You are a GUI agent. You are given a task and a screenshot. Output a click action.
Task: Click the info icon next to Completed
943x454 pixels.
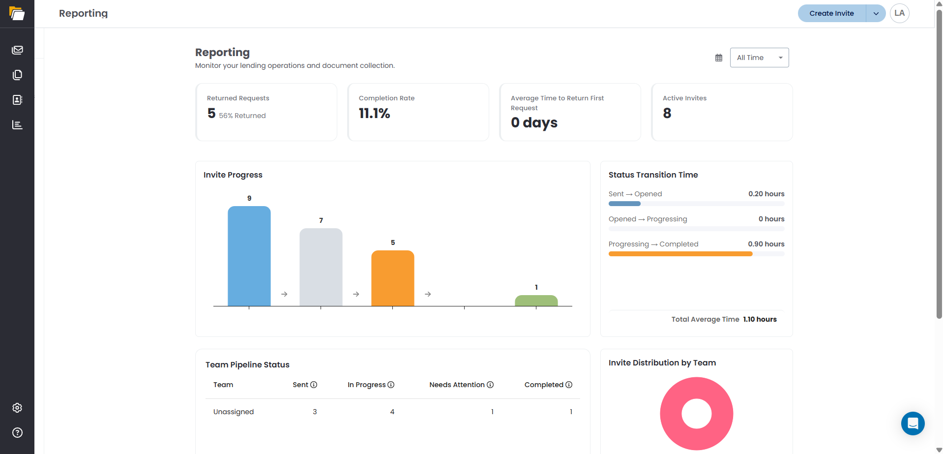(x=569, y=385)
